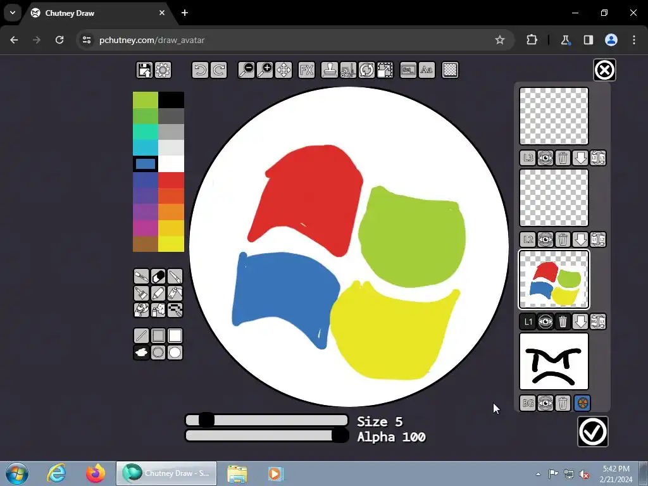Open the Windows Start menu
648x486 pixels.
17,473
